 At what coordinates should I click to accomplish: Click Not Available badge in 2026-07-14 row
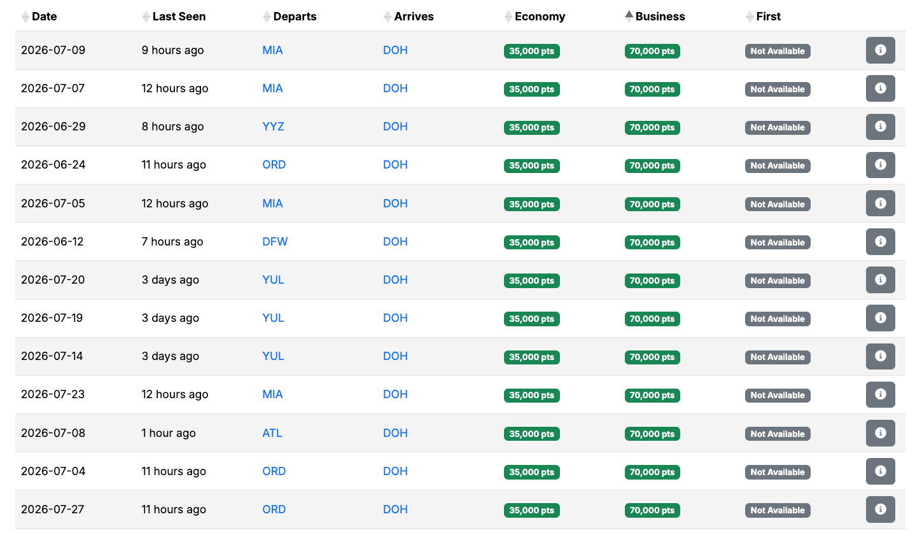pyautogui.click(x=777, y=357)
